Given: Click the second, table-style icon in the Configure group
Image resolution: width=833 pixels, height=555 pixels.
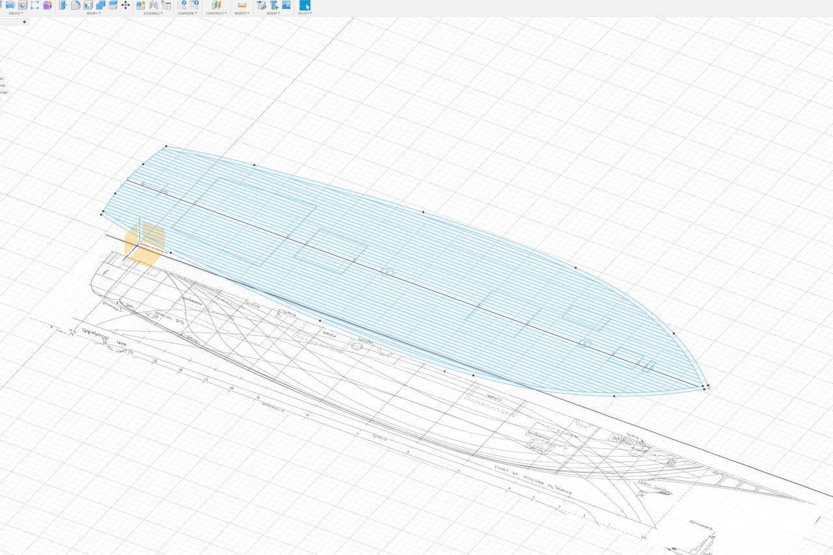Looking at the screenshot, I should tap(194, 5).
